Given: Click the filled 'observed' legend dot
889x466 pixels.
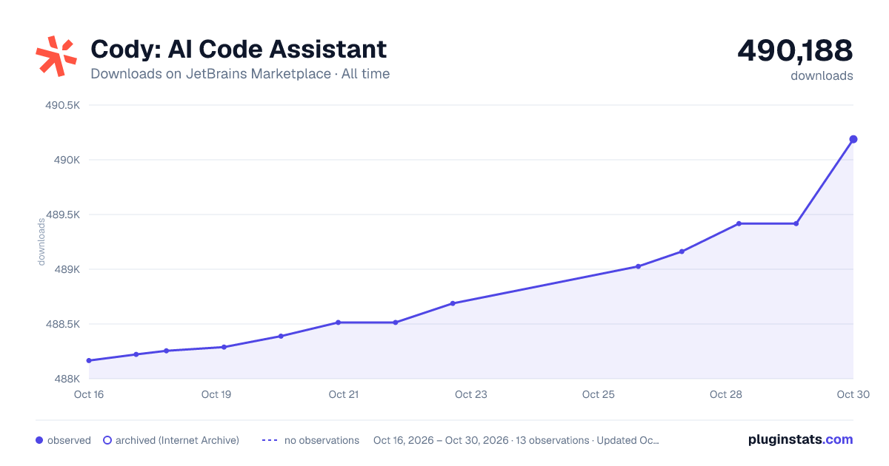Looking at the screenshot, I should point(39,440).
